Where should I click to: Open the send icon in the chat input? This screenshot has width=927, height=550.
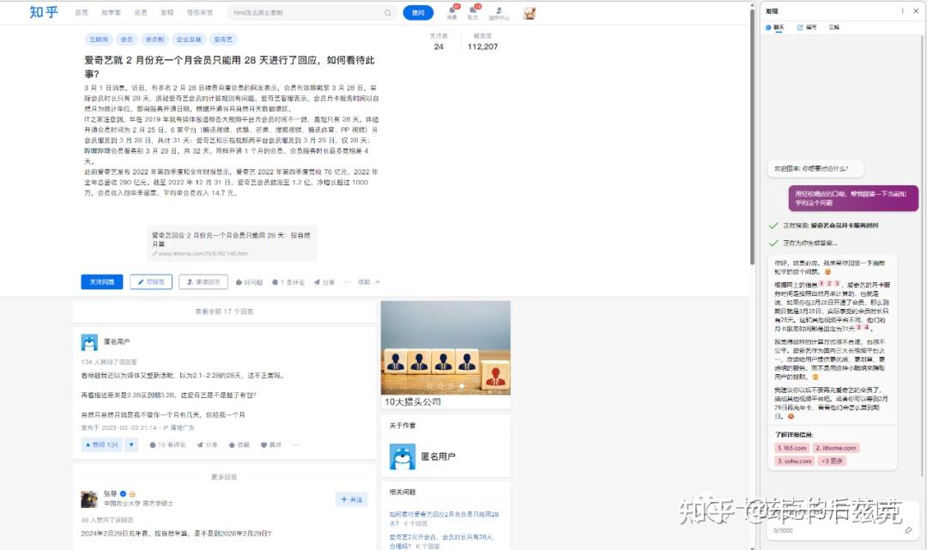pyautogui.click(x=909, y=530)
